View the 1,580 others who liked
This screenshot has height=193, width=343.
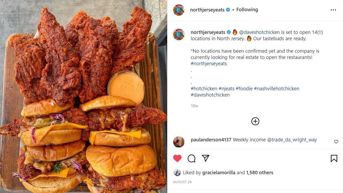[260, 172]
